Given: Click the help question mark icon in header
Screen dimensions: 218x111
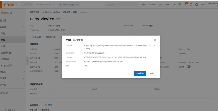Looking at the screenshot, I should click(x=191, y=4).
